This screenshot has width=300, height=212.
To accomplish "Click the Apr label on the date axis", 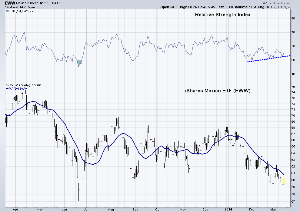I will pyautogui.click(x=15, y=210).
